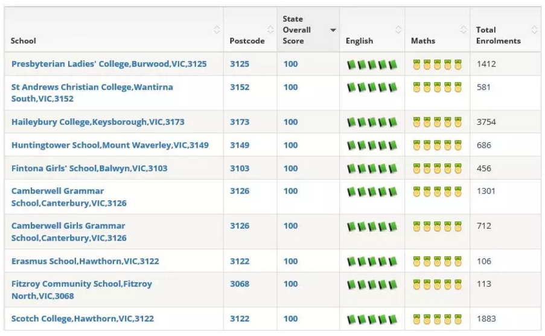Open Camberwell Grammar School link
The width and height of the screenshot is (545, 336).
[x=69, y=197]
